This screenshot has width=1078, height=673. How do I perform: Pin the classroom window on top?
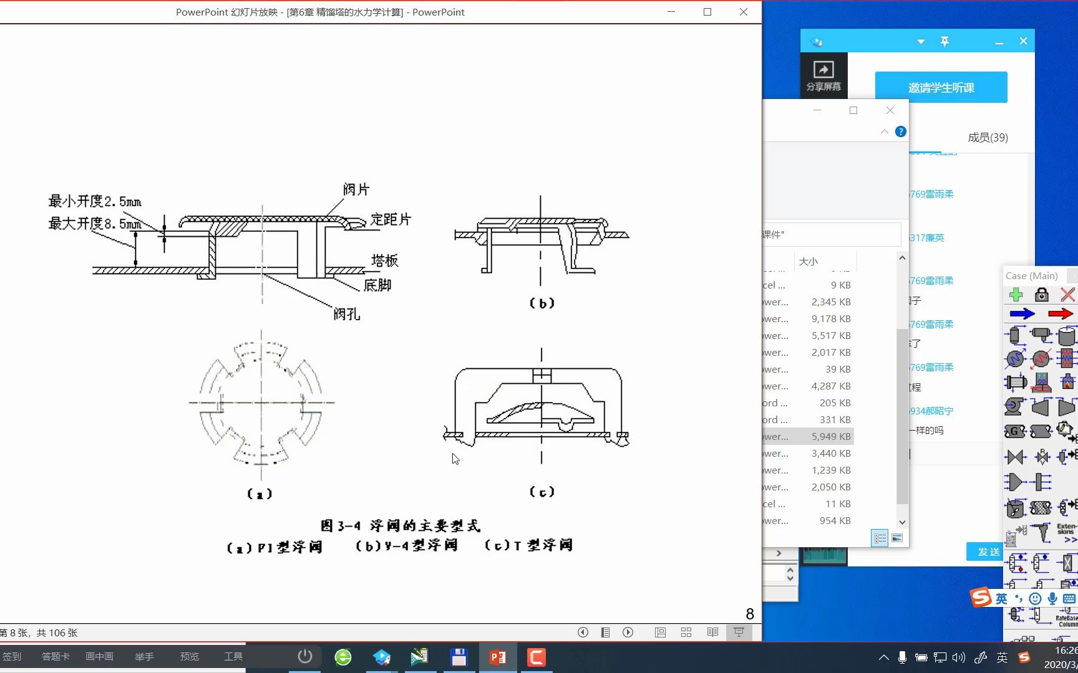[x=944, y=42]
